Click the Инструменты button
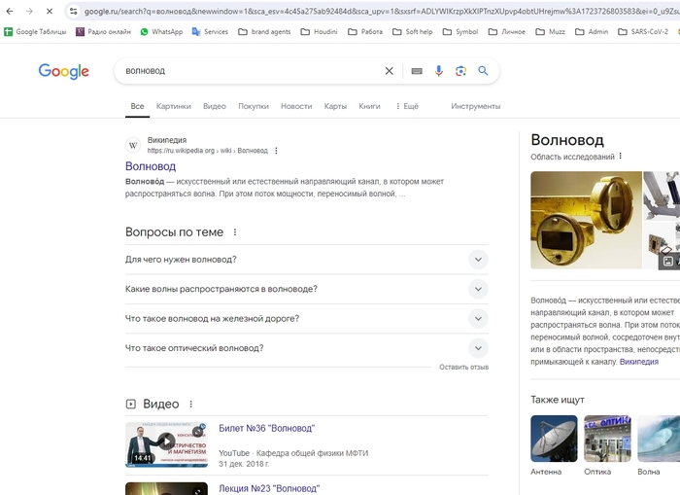This screenshot has height=495, width=680. 475,106
